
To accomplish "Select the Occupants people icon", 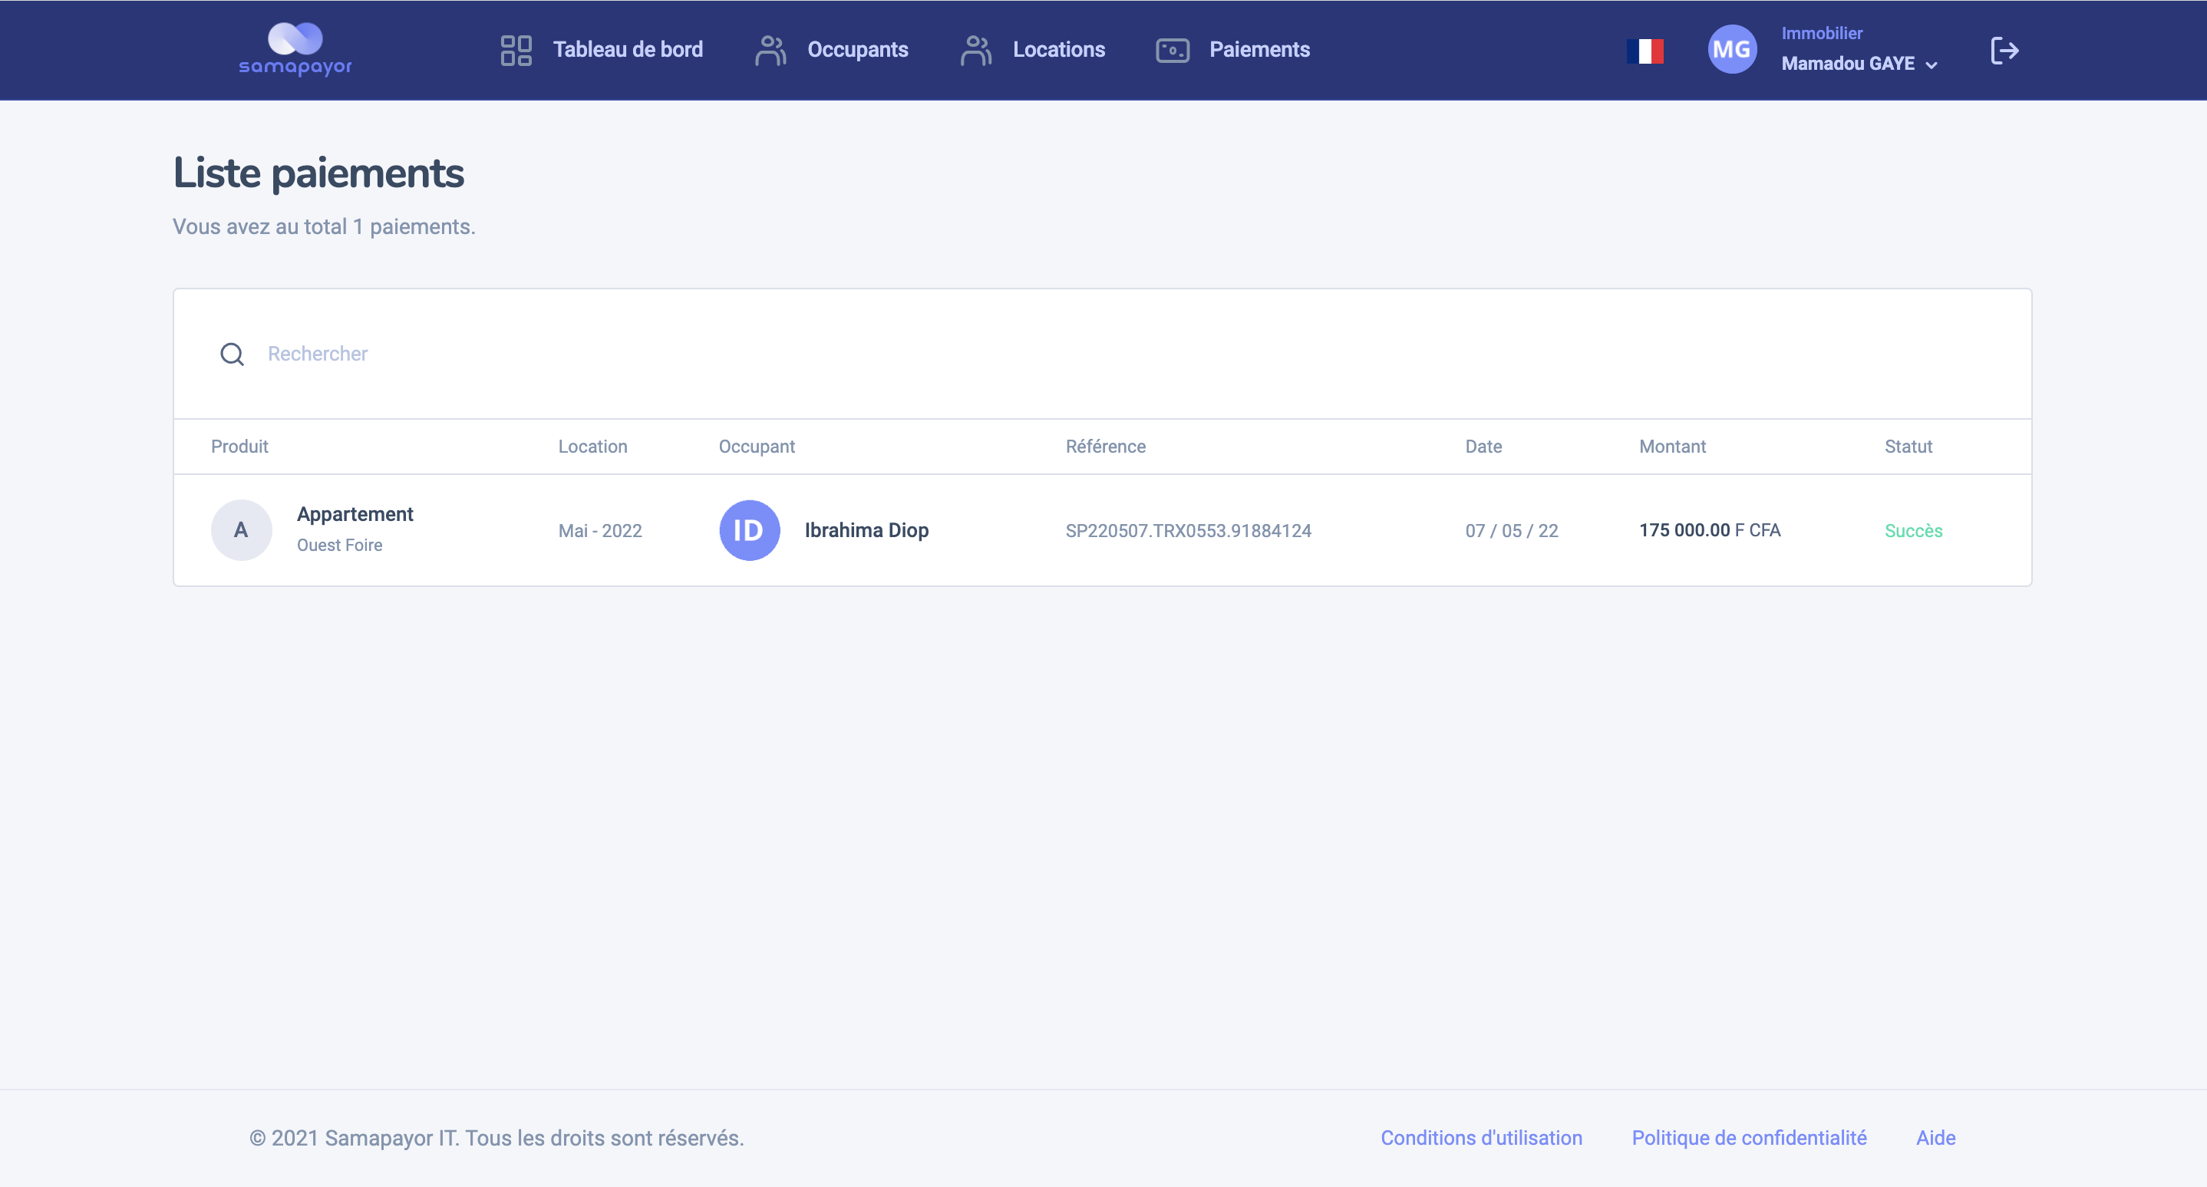I will point(770,50).
